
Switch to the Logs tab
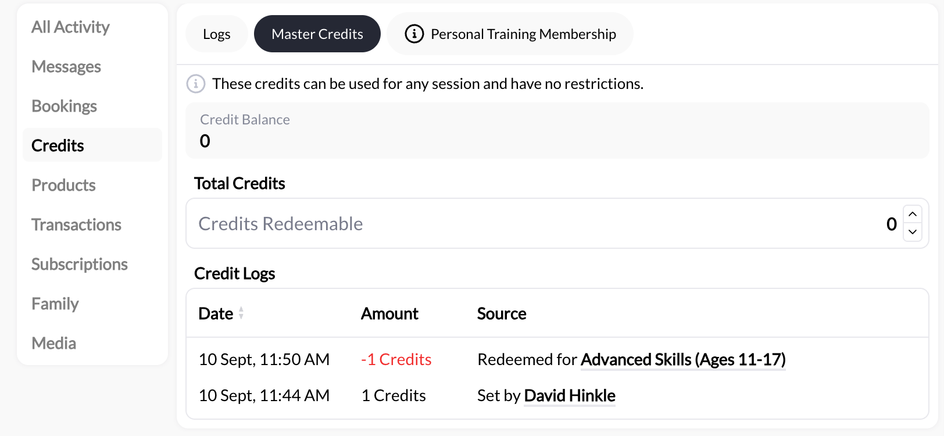pos(216,34)
